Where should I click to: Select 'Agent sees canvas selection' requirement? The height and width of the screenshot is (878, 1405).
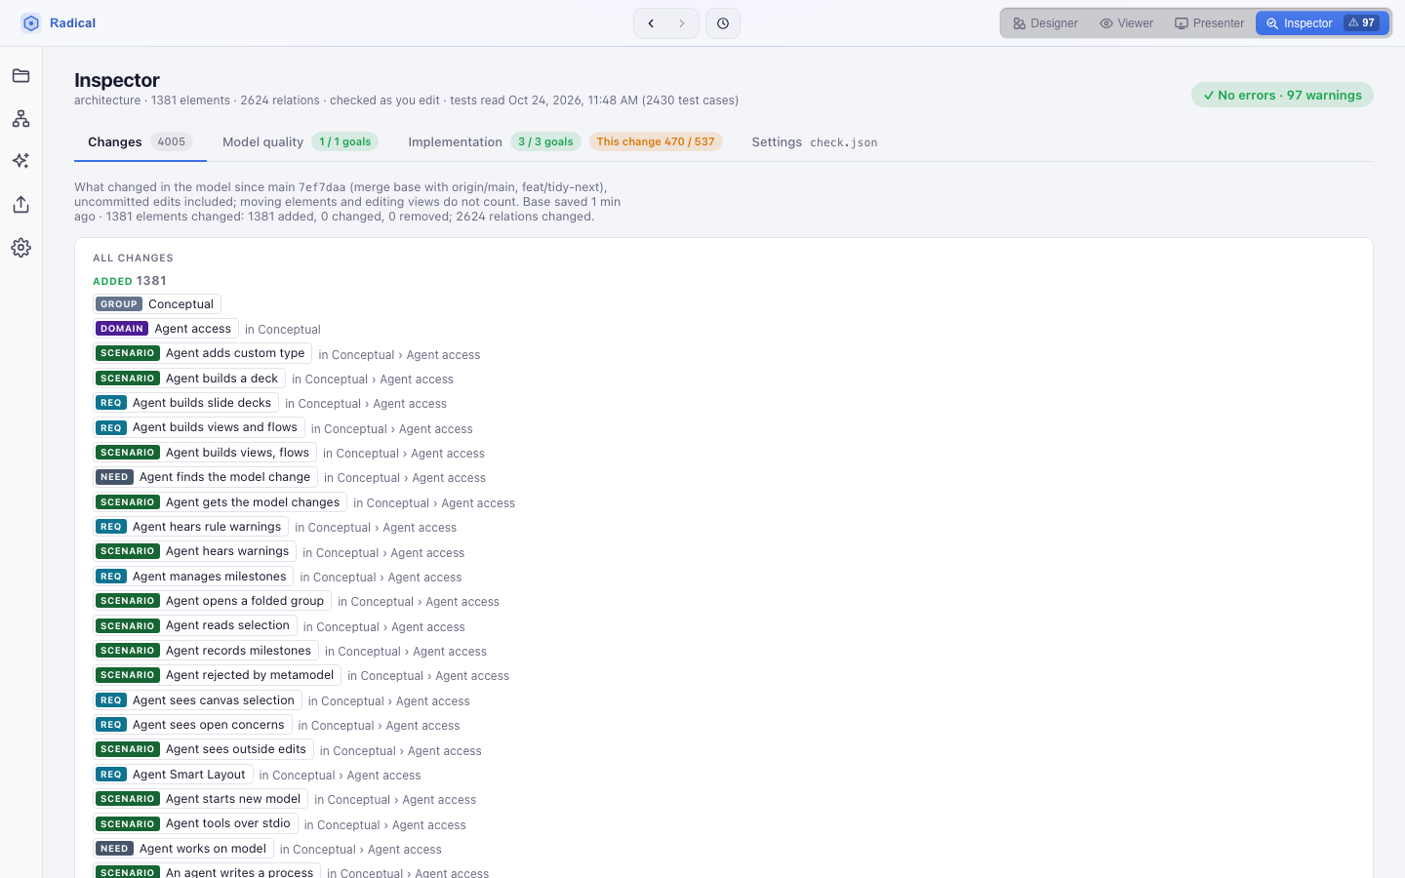[x=198, y=700]
